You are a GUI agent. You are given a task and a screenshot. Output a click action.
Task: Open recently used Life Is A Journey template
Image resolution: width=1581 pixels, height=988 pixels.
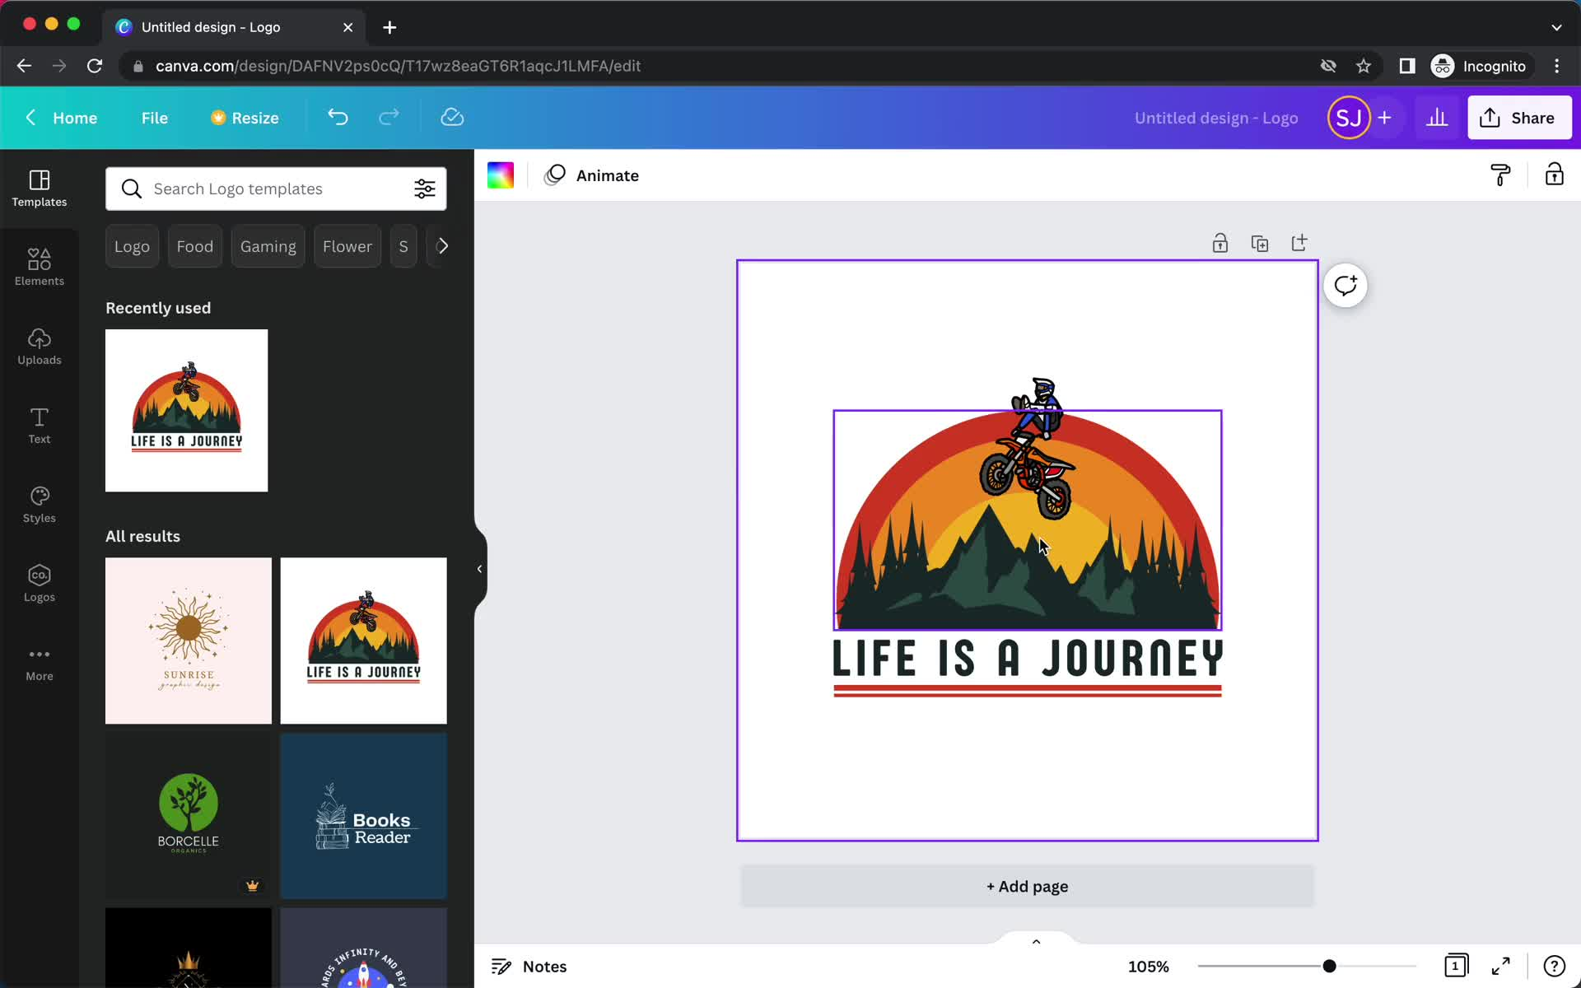(x=186, y=410)
